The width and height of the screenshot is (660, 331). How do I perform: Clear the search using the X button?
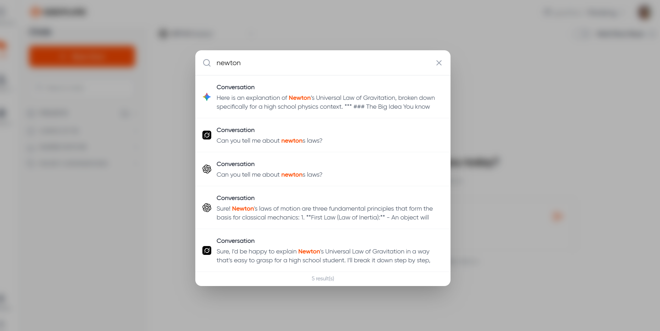(439, 63)
